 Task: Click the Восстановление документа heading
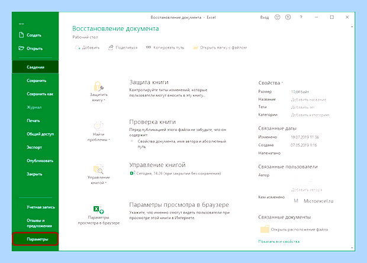(x=115, y=28)
